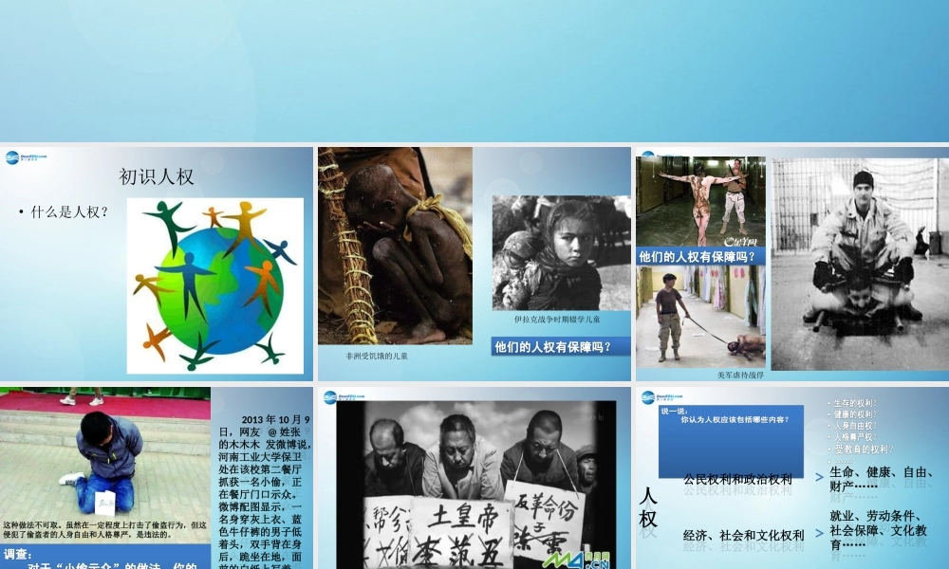Click the photo of the Iraqi girl
This screenshot has width=949, height=569.
[x=561, y=253]
